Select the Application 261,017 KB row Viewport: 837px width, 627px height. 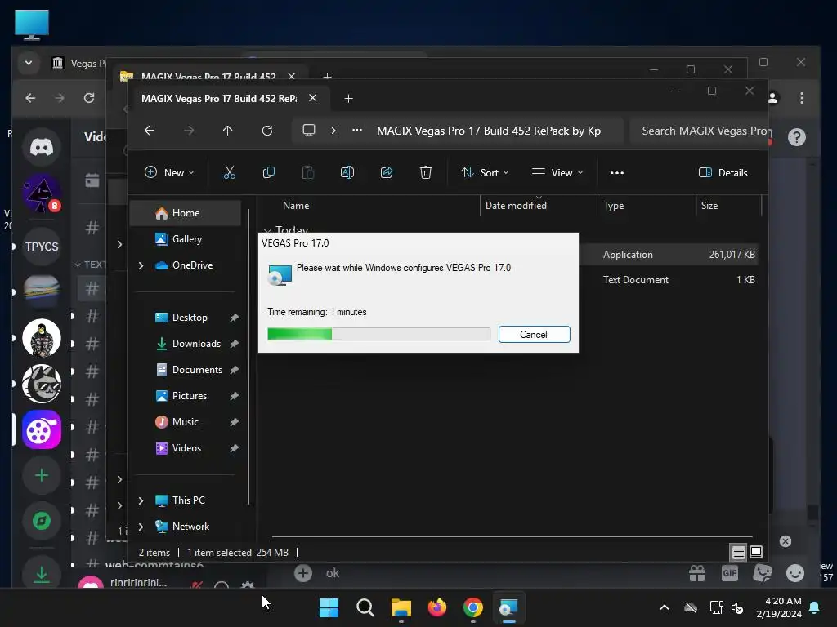(x=669, y=255)
